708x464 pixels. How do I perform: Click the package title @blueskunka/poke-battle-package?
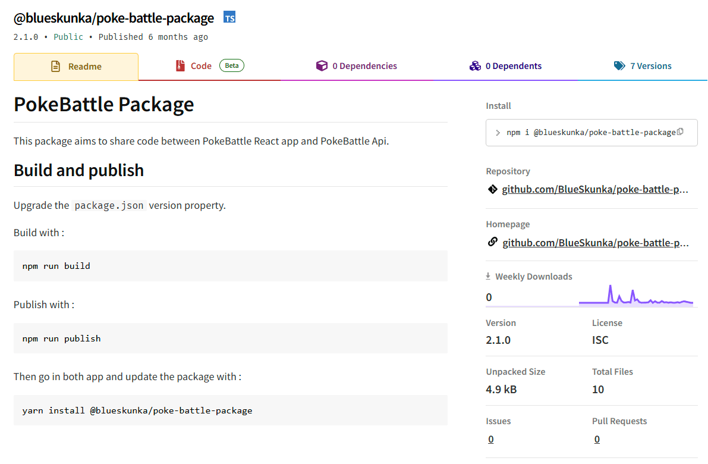coord(114,18)
